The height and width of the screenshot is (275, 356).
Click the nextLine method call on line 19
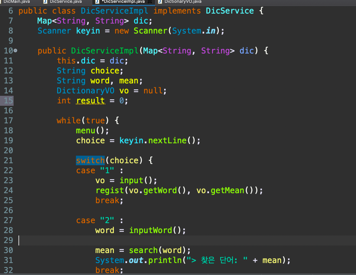pyautogui.click(x=167, y=140)
